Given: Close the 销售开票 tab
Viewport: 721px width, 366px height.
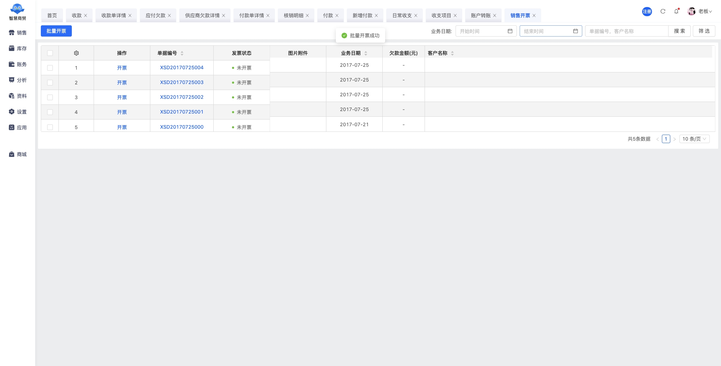Looking at the screenshot, I should pos(534,15).
